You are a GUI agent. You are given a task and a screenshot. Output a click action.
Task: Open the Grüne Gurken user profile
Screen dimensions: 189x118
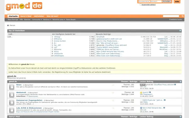pyautogui.click(x=60, y=41)
